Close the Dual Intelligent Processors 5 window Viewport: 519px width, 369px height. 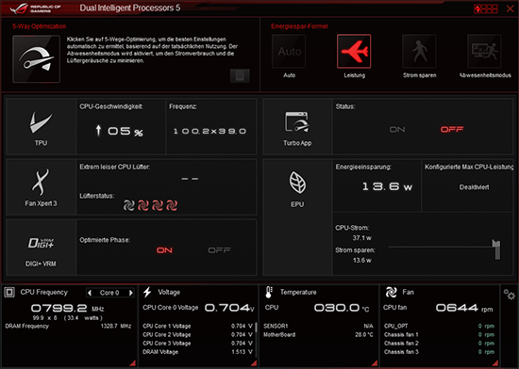(x=511, y=8)
